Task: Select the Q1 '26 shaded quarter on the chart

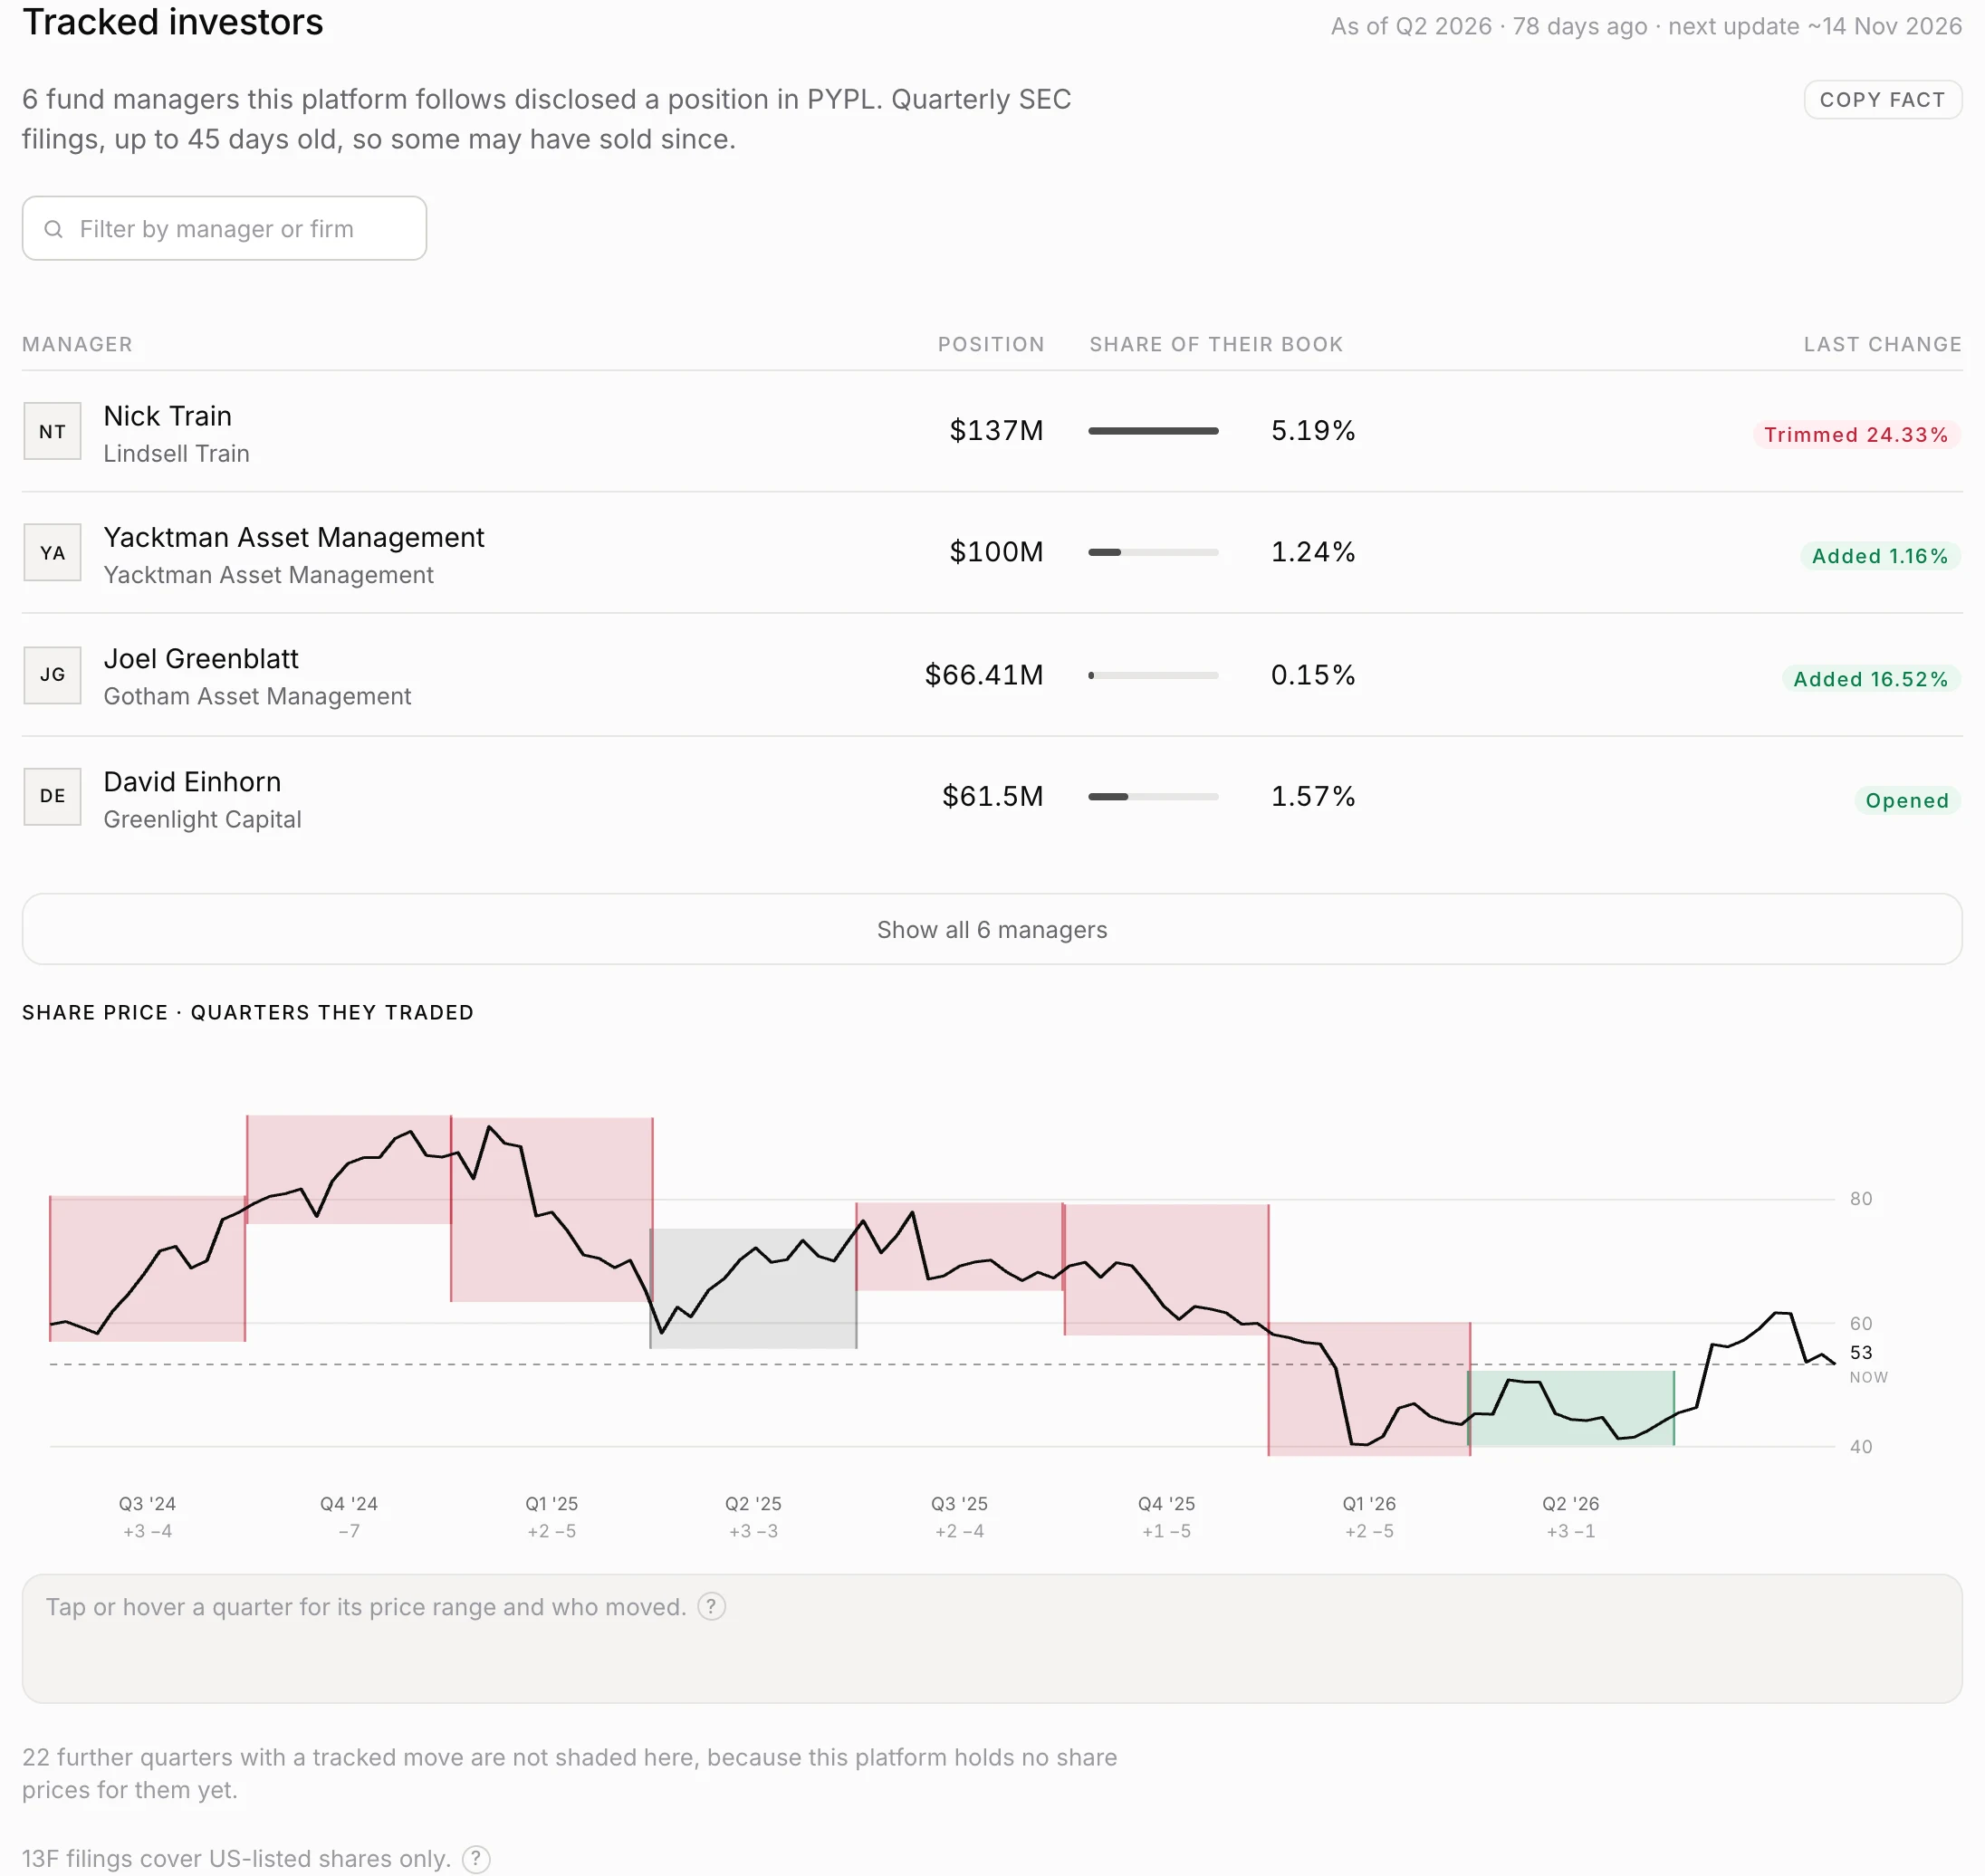Action: click(x=1369, y=1388)
